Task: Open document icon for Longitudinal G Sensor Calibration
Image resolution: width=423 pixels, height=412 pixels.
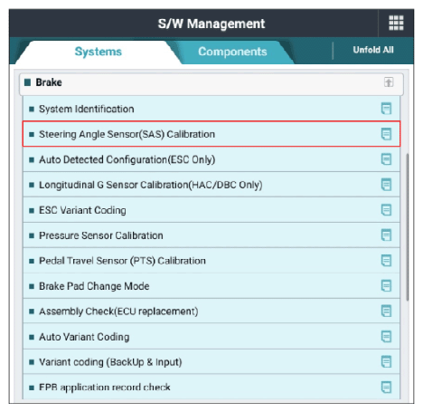Action: (x=386, y=185)
